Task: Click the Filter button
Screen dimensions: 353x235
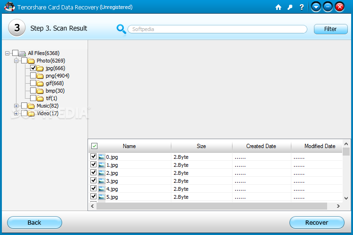Action: pyautogui.click(x=331, y=29)
